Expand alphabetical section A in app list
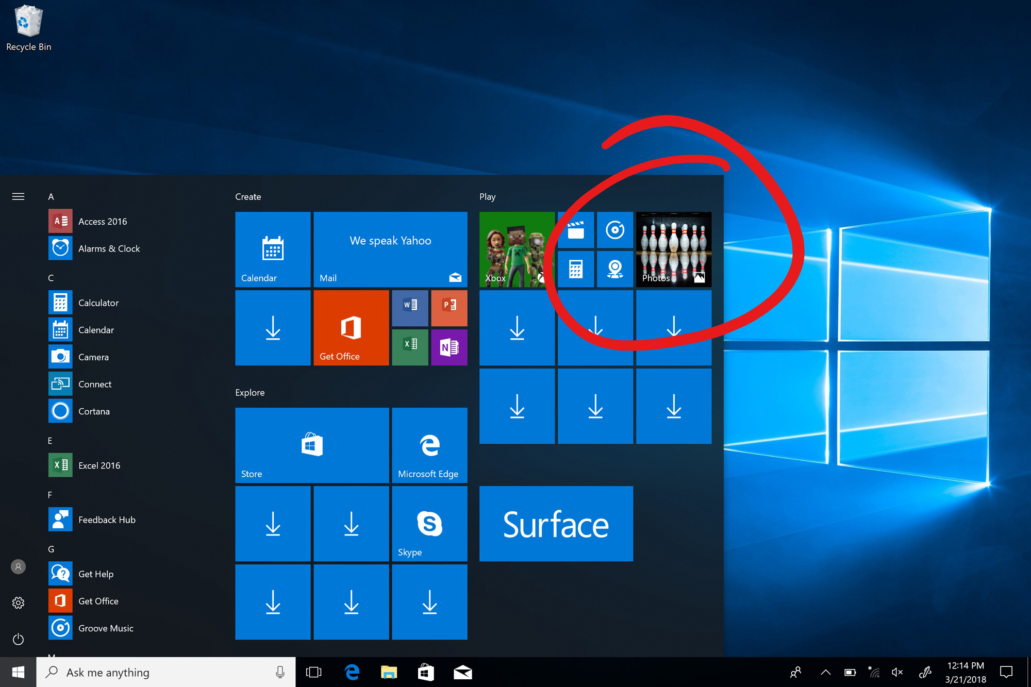The width and height of the screenshot is (1031, 687). click(x=52, y=196)
